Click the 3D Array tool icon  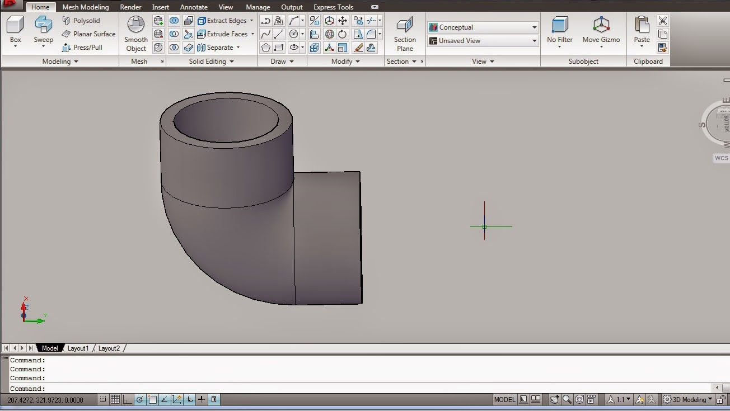point(315,48)
